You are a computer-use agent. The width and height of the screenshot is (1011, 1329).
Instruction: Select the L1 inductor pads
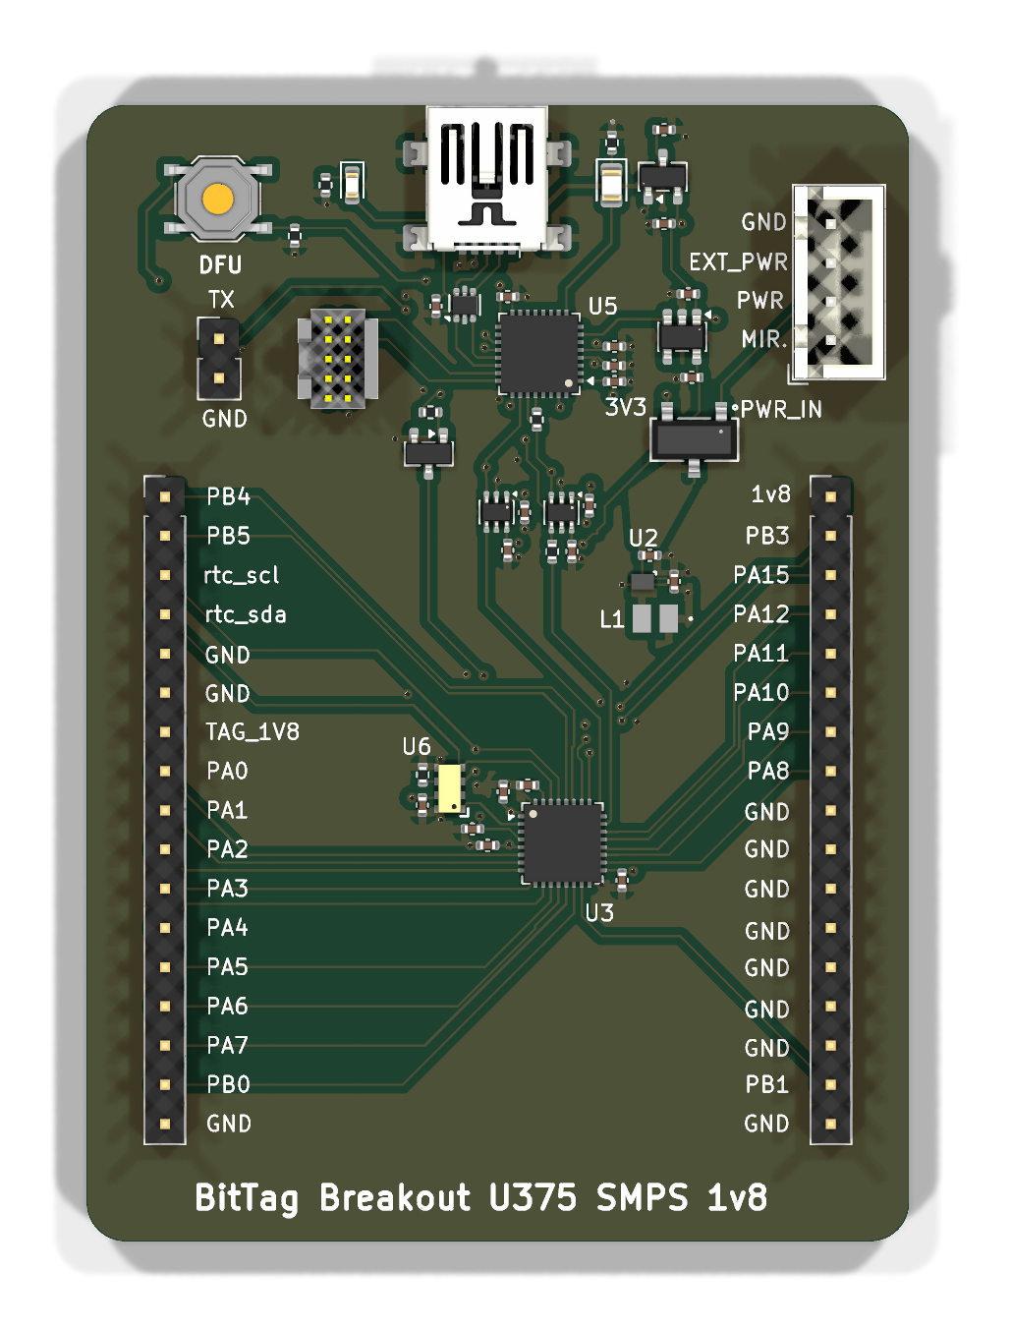click(x=655, y=618)
